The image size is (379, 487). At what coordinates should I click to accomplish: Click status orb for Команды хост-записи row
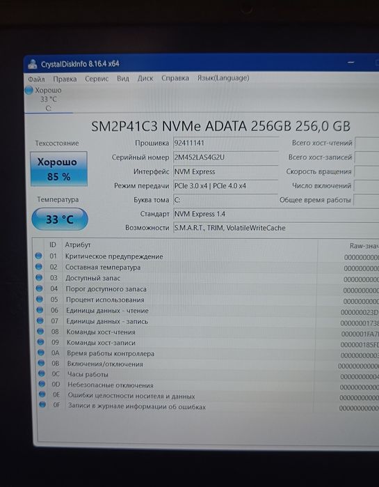pos(41,341)
